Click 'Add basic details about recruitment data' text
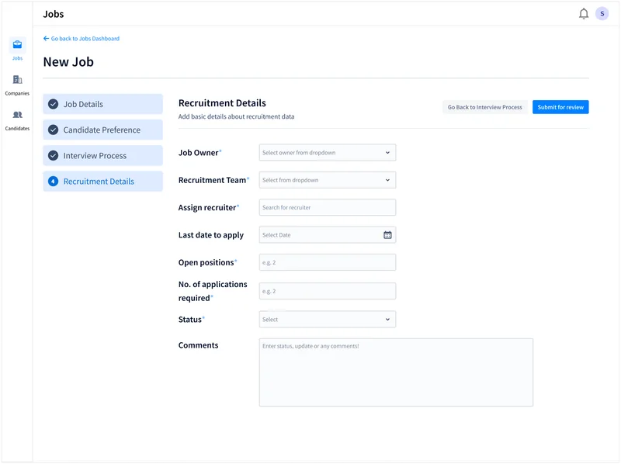 point(236,117)
